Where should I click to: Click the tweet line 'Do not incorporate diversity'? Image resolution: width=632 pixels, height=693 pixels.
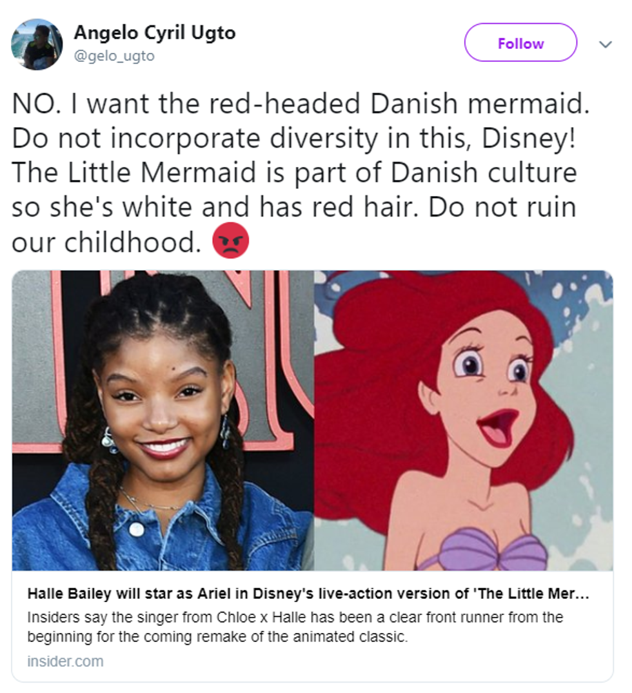coord(294,139)
